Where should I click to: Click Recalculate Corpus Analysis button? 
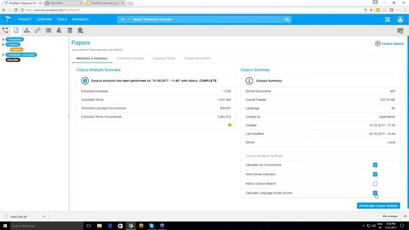378,206
